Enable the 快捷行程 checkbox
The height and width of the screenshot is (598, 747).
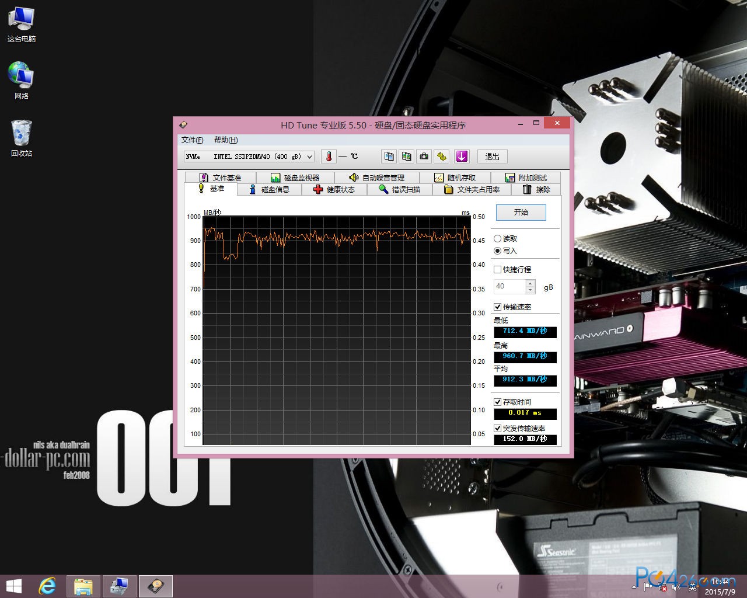497,269
